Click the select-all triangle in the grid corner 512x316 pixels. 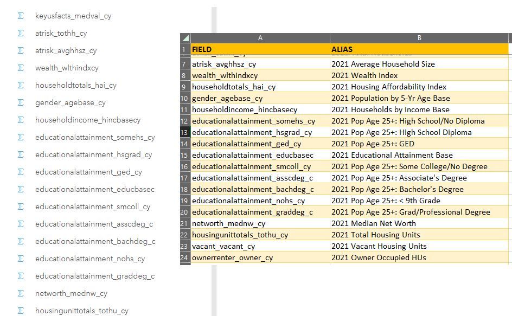pyautogui.click(x=185, y=37)
